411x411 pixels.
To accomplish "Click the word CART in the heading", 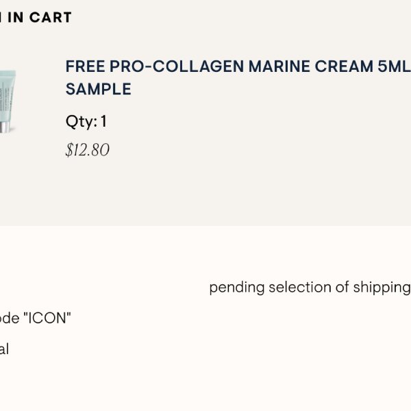I will (50, 18).
